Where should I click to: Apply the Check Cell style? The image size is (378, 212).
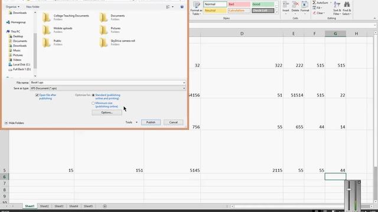(x=263, y=11)
